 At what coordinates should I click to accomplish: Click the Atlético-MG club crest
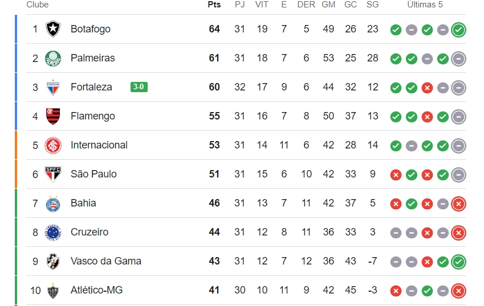point(53,291)
